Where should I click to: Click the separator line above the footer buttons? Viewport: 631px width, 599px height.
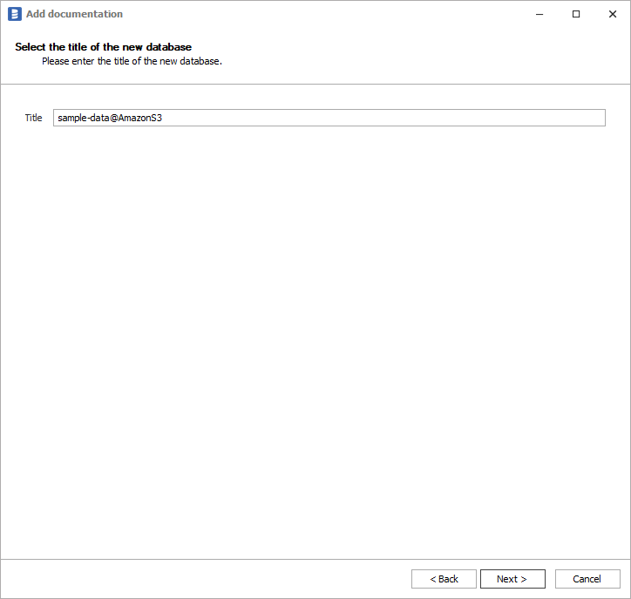coord(315,559)
